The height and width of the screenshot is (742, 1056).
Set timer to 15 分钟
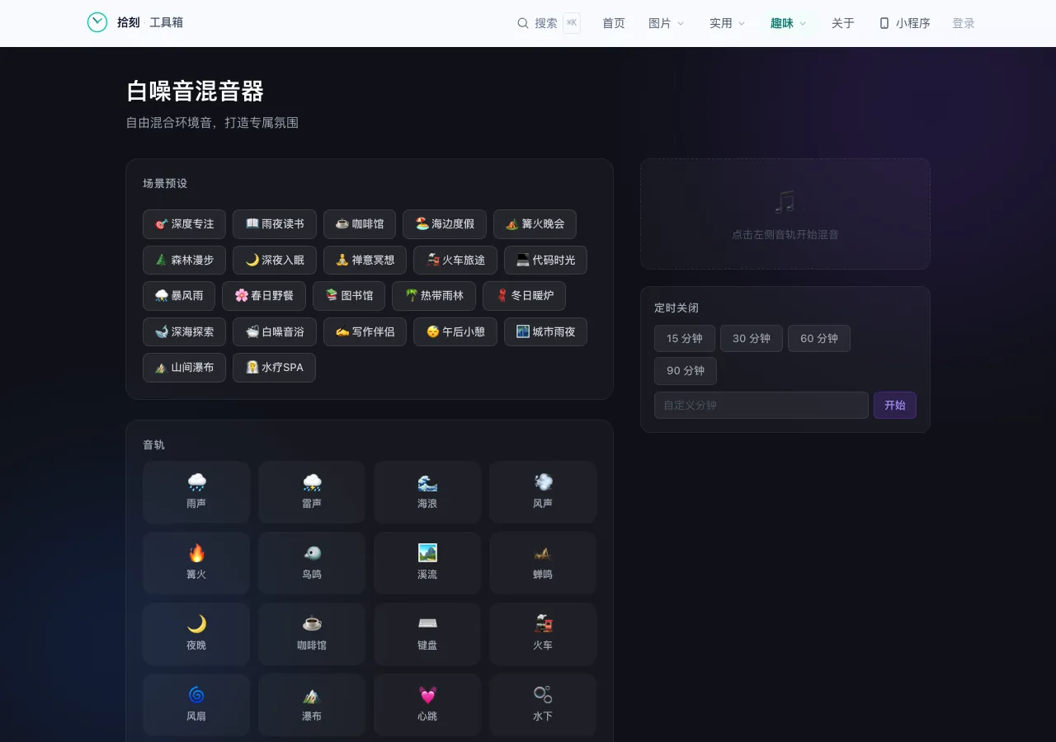685,338
